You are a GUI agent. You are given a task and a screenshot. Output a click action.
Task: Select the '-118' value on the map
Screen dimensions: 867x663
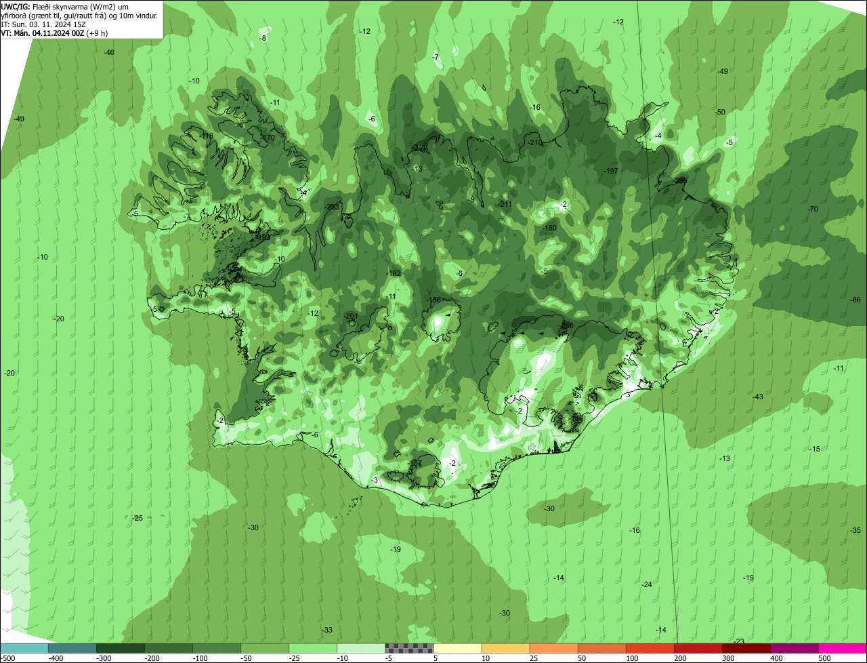(x=206, y=136)
